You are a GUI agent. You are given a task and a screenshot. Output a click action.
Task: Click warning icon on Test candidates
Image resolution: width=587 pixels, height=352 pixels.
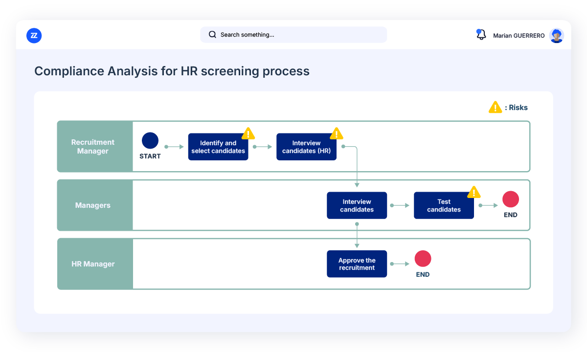[474, 192]
